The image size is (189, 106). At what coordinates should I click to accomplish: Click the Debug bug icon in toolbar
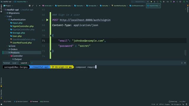click(x=154, y=2)
